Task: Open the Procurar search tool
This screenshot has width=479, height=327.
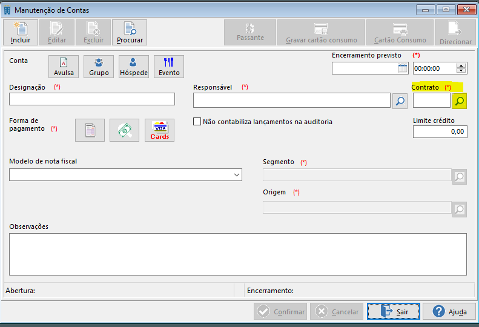Action: tap(130, 32)
